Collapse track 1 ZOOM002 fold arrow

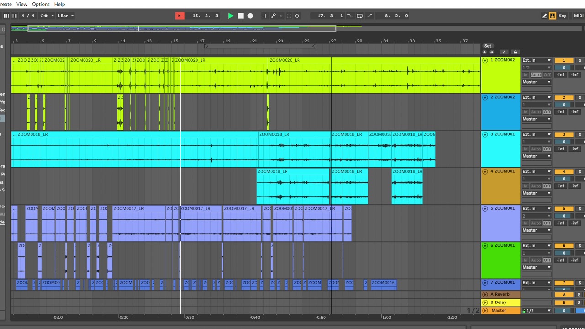click(485, 60)
